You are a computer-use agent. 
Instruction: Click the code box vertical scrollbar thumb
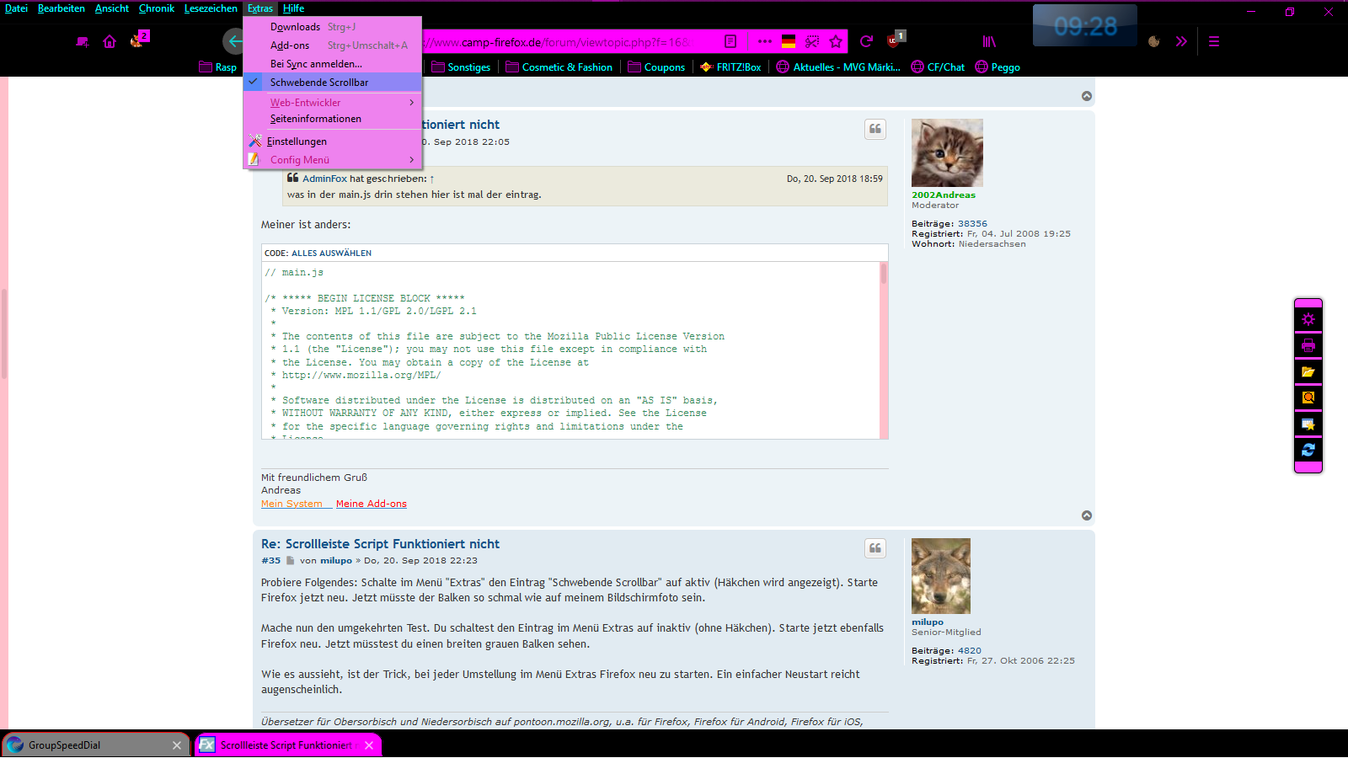(x=883, y=274)
